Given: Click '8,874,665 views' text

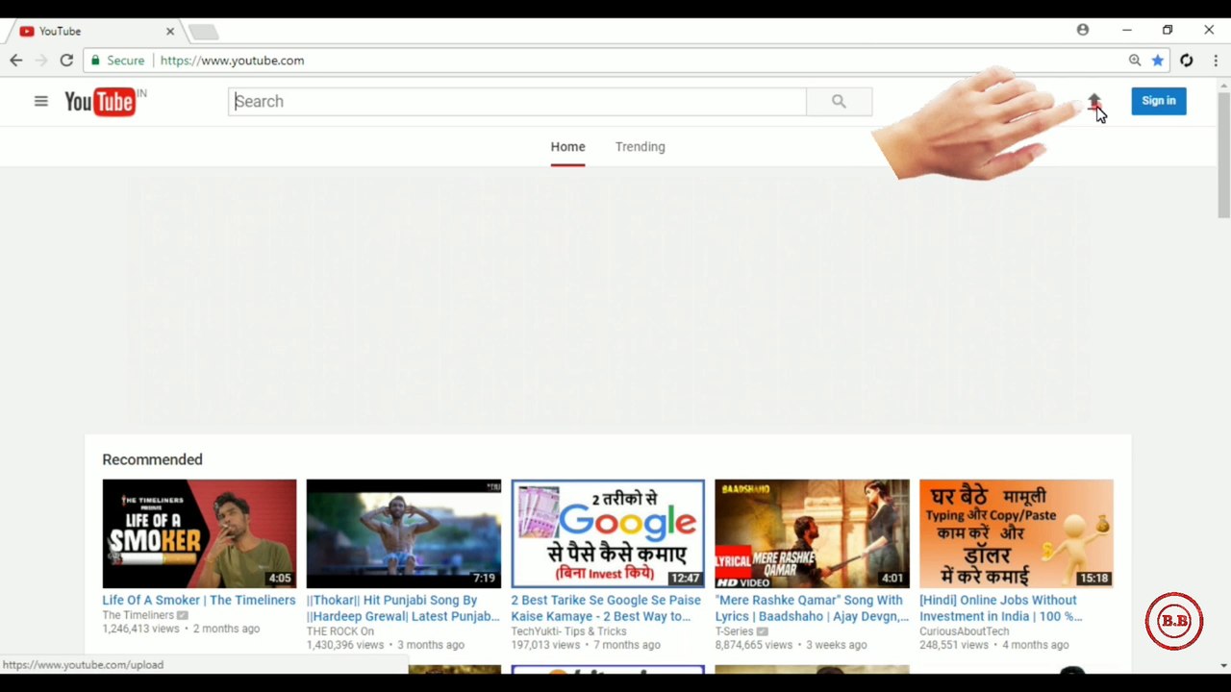Looking at the screenshot, I should click(754, 645).
